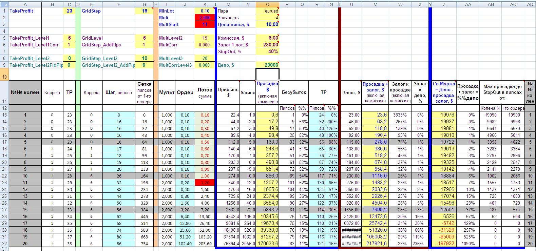Click the Ордер header cell

pos(185,92)
